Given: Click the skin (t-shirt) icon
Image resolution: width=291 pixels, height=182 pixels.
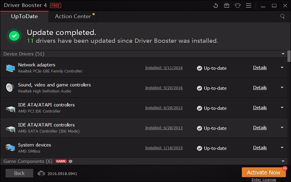Looking at the screenshot, I should [x=237, y=5].
